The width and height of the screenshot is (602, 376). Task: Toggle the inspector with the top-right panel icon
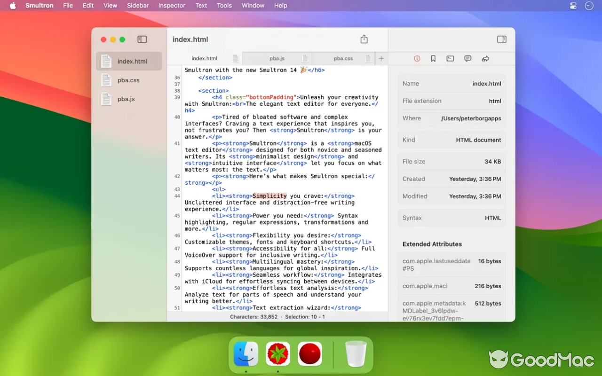[x=501, y=39]
